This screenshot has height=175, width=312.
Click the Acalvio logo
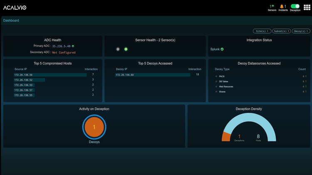15,7
